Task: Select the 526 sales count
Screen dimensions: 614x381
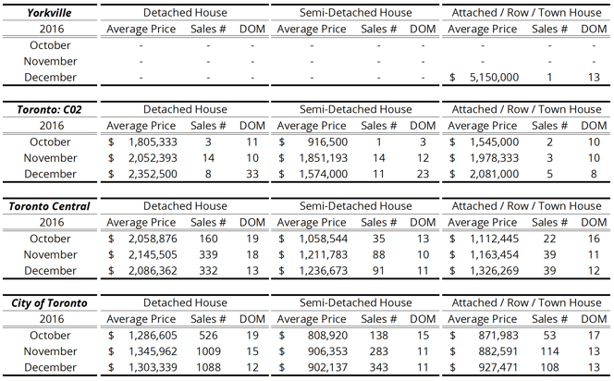Action: [208, 335]
